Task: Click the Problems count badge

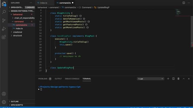Action: [50, 79]
